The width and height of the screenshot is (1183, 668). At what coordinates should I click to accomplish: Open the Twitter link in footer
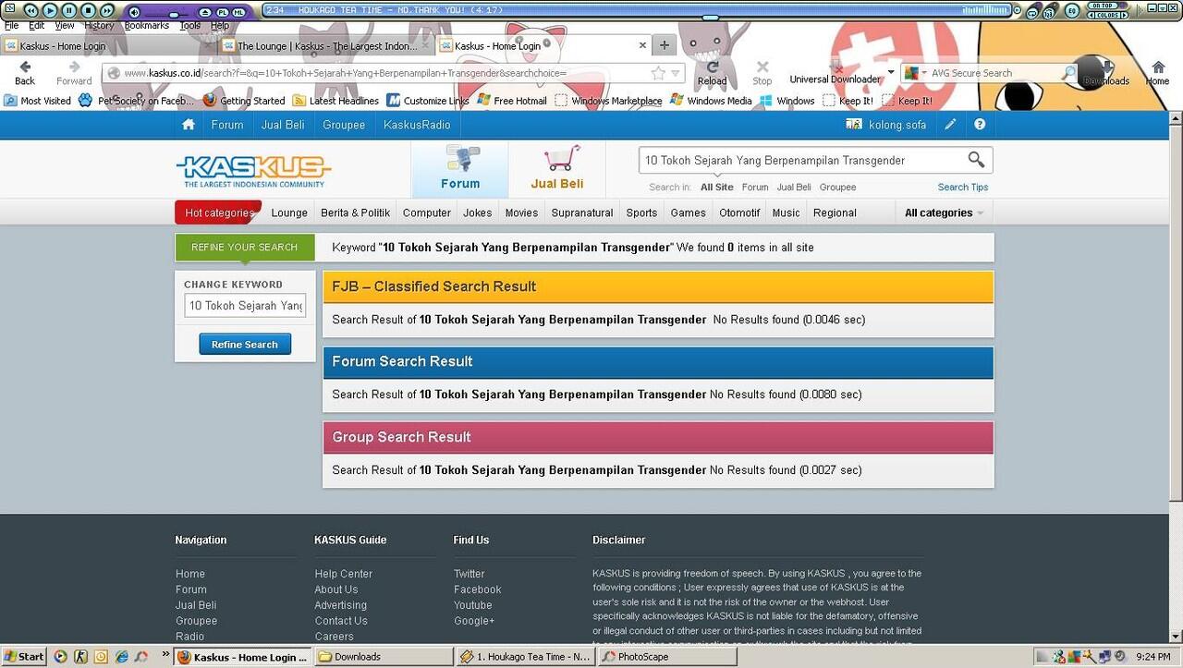pos(469,574)
